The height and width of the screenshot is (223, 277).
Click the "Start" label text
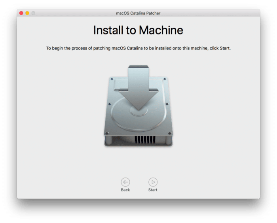click(153, 190)
